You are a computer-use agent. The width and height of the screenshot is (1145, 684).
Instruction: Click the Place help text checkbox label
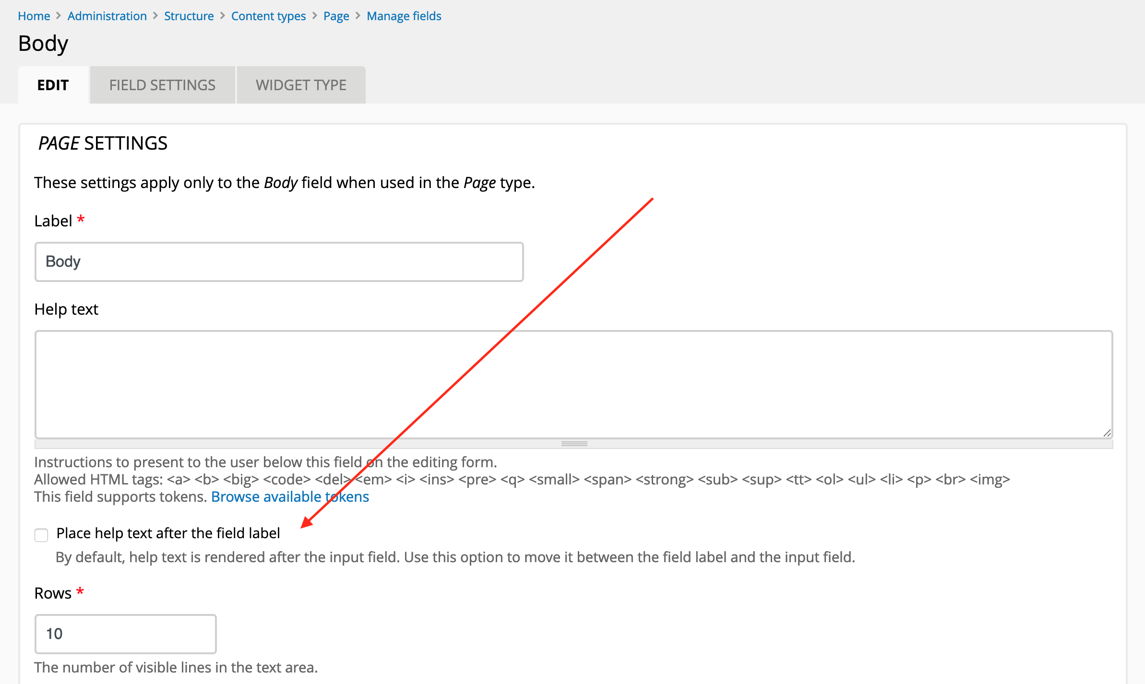168,533
